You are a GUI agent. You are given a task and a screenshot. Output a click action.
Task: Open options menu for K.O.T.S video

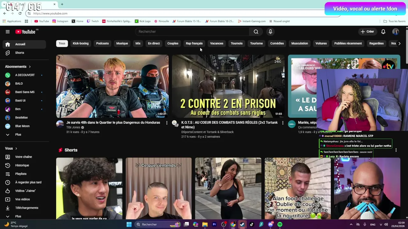point(283,123)
